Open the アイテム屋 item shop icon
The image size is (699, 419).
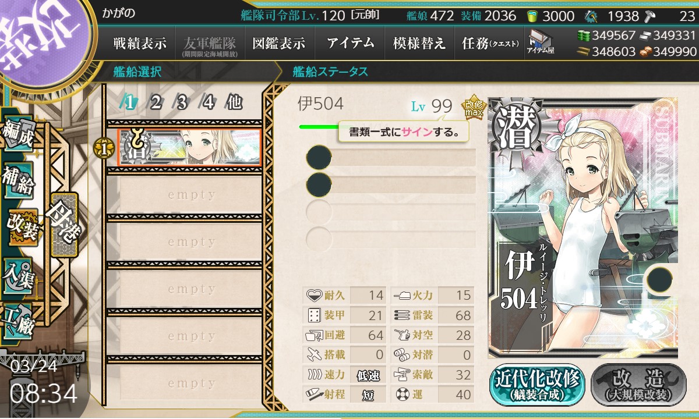click(x=540, y=42)
